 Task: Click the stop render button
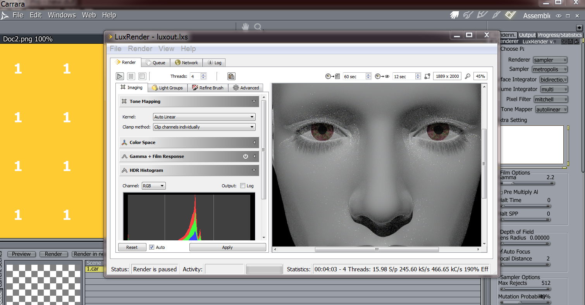click(x=142, y=76)
